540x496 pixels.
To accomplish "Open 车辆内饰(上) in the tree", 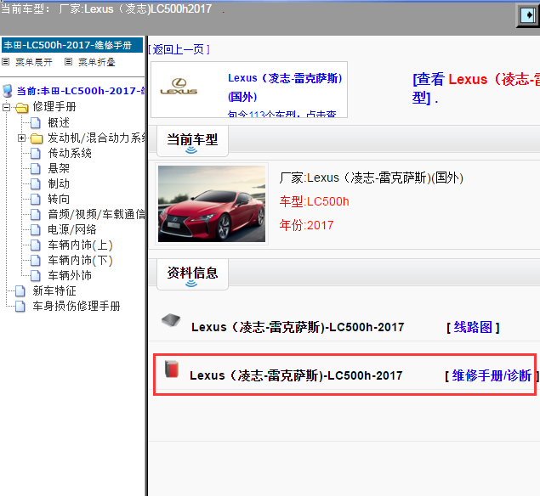I will pyautogui.click(x=80, y=245).
